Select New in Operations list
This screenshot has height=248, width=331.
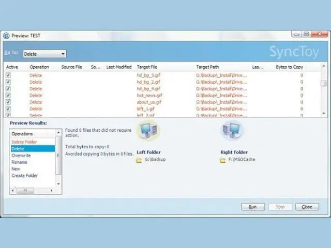(16, 169)
